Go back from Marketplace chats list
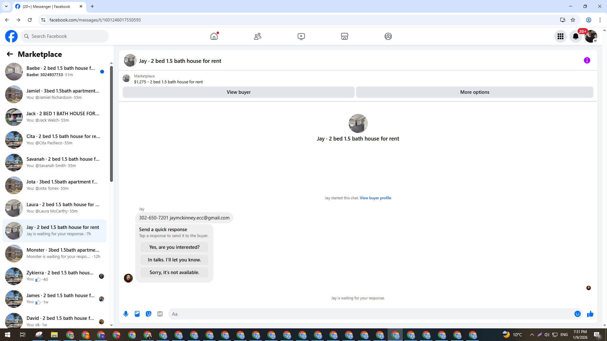The image size is (607, 341). 10,54
